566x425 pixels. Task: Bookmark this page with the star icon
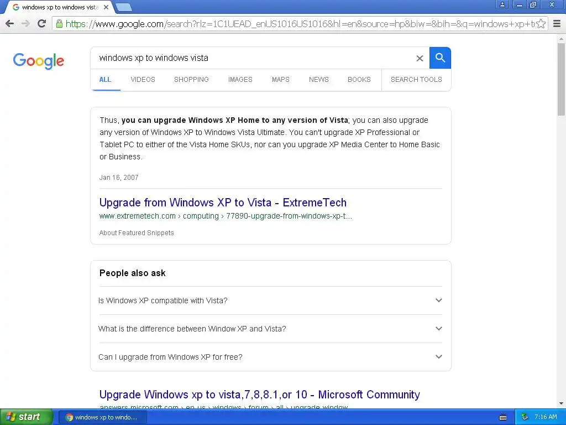541,24
